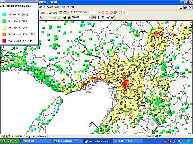Image resolution: width=193 pixels, height=144 pixels.
Task: Open the ウィンドウ menu
Action: click(59, 7)
